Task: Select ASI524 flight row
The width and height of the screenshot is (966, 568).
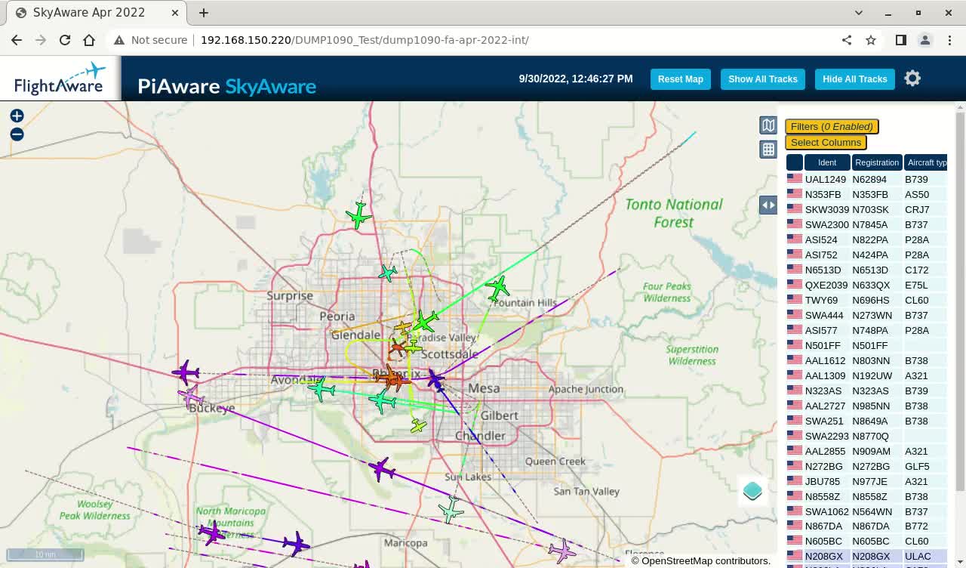Action: pyautogui.click(x=866, y=239)
